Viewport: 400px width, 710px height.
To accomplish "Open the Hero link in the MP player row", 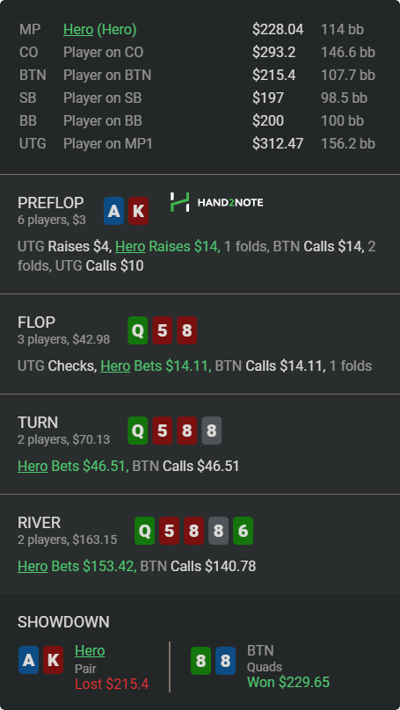I will point(78,29).
